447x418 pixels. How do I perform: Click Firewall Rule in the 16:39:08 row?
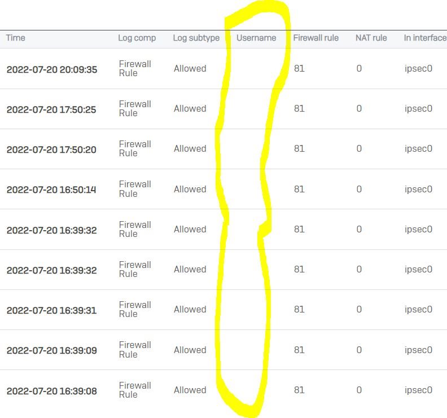tap(135, 390)
